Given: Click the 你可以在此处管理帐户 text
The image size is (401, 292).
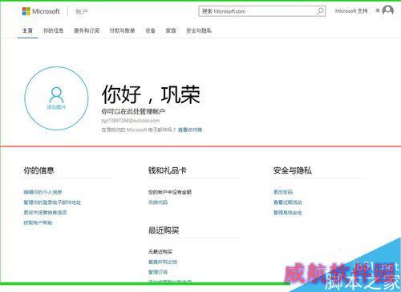Looking at the screenshot, I should coord(133,111).
